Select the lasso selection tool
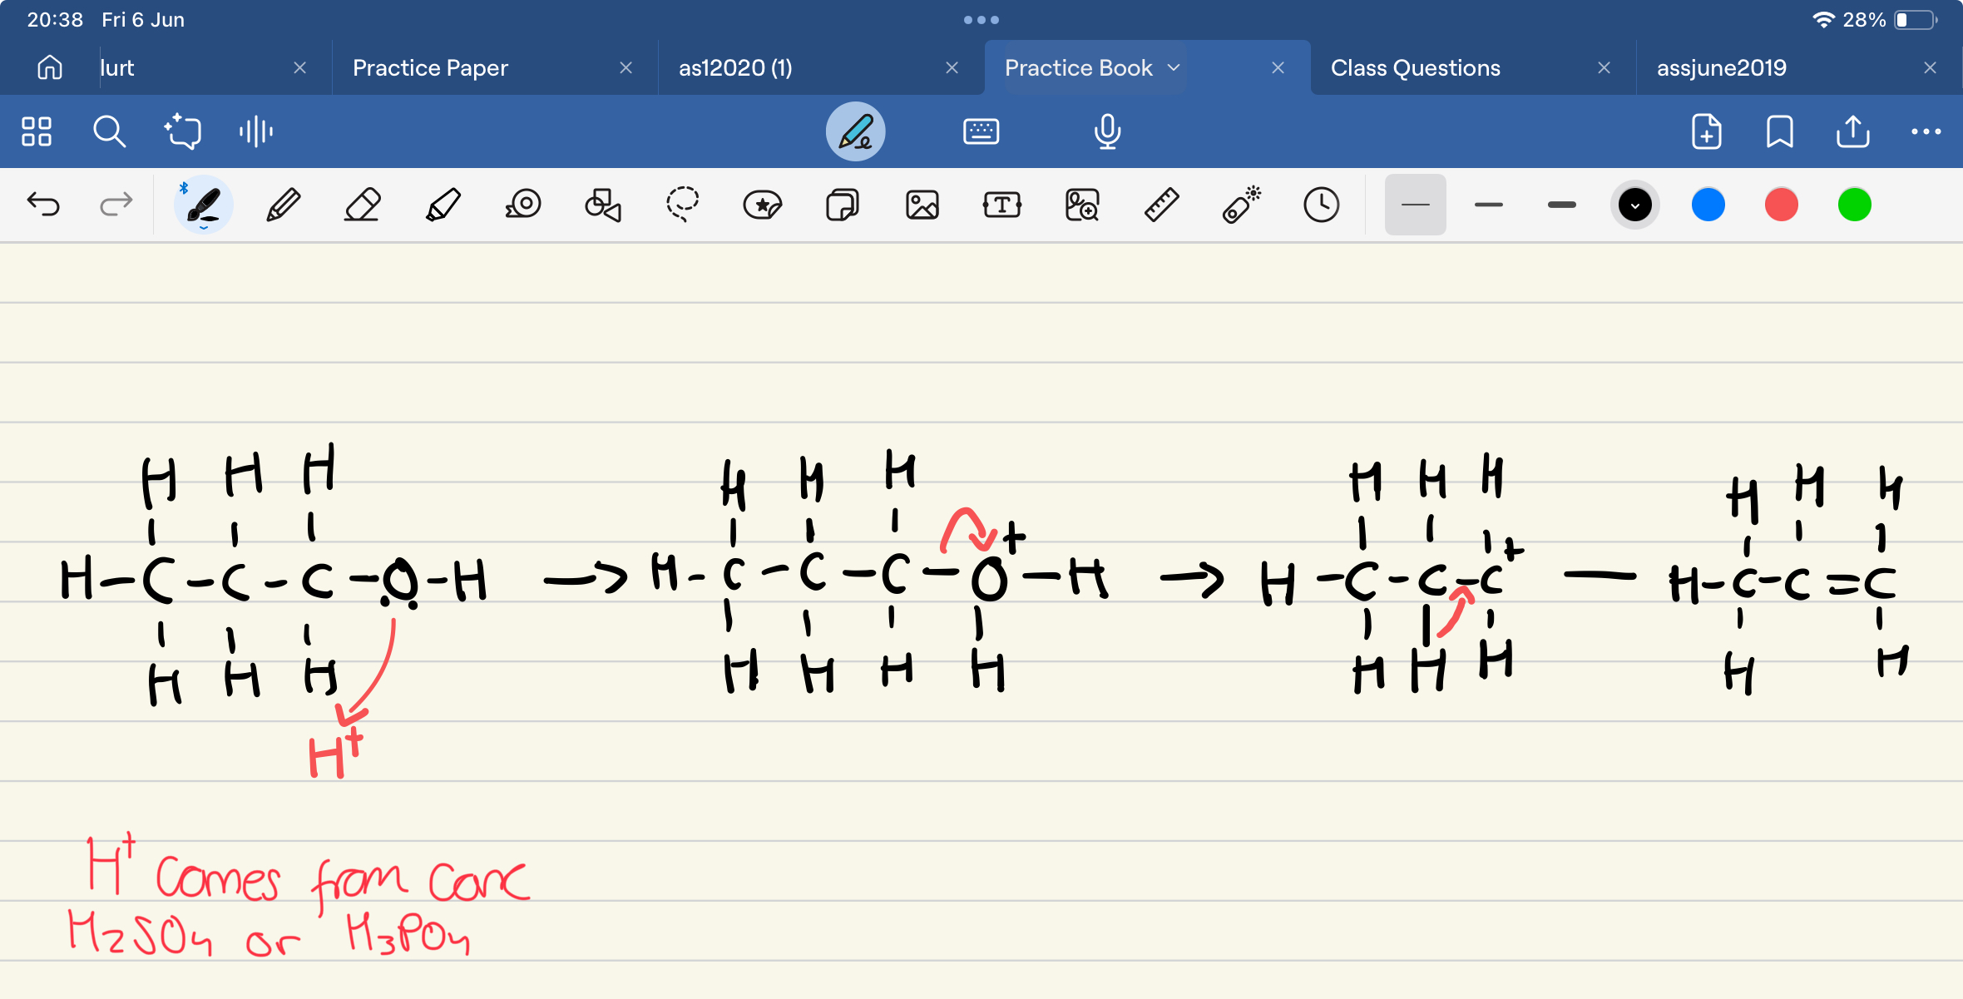This screenshot has width=1963, height=999. point(683,205)
